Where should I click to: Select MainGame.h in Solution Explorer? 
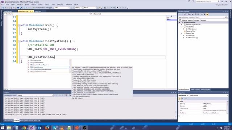[192, 29]
